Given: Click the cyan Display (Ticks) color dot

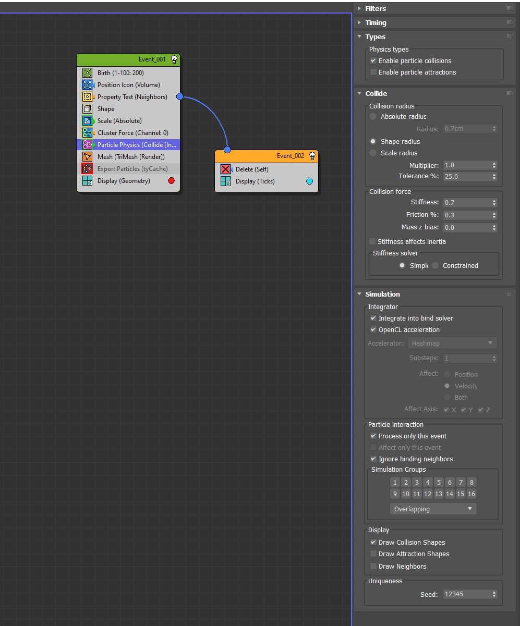Looking at the screenshot, I should tap(309, 181).
